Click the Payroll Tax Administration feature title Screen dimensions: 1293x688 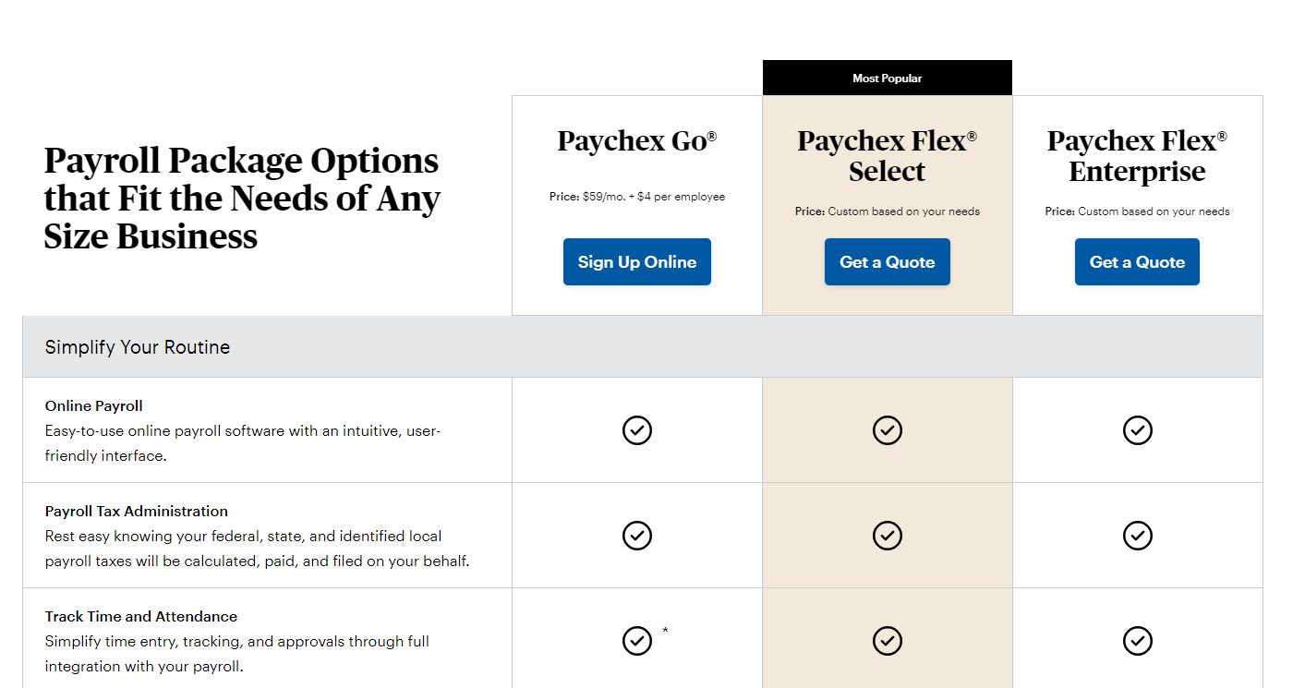click(x=137, y=512)
